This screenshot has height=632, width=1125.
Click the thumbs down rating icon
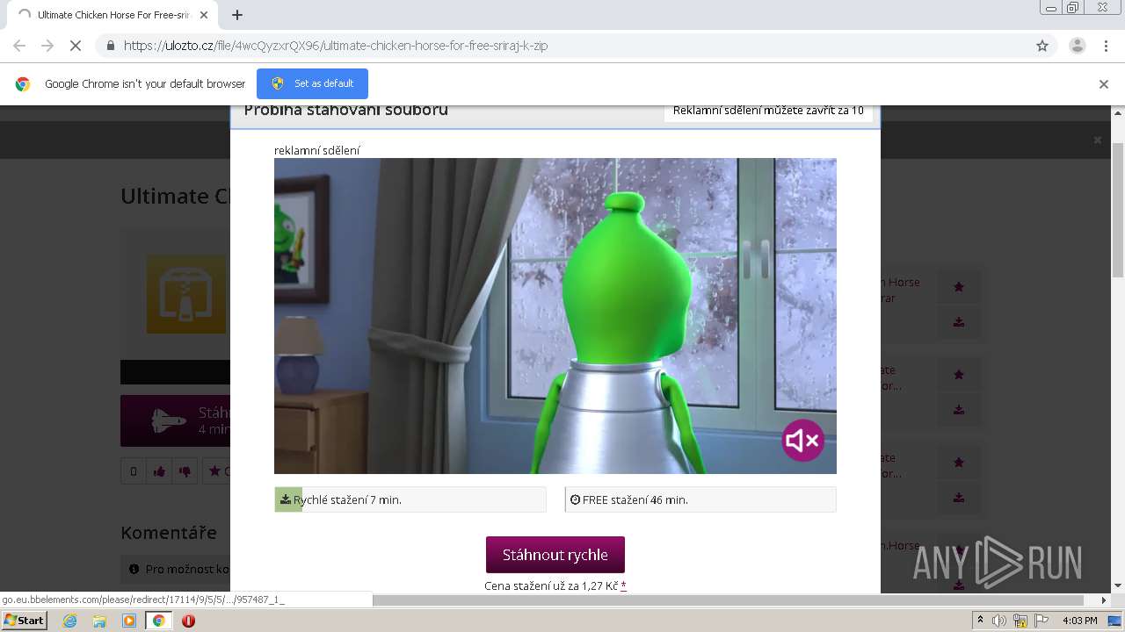click(x=185, y=471)
